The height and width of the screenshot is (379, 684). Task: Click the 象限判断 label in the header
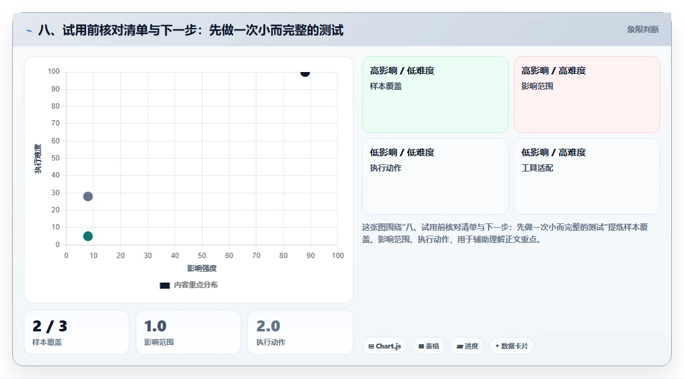tap(642, 30)
